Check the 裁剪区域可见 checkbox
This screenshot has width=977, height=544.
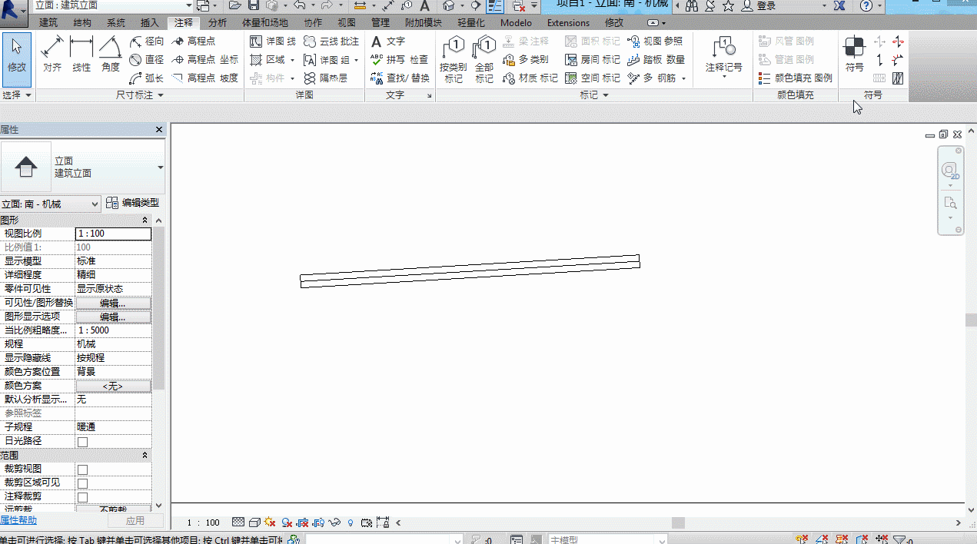82,483
